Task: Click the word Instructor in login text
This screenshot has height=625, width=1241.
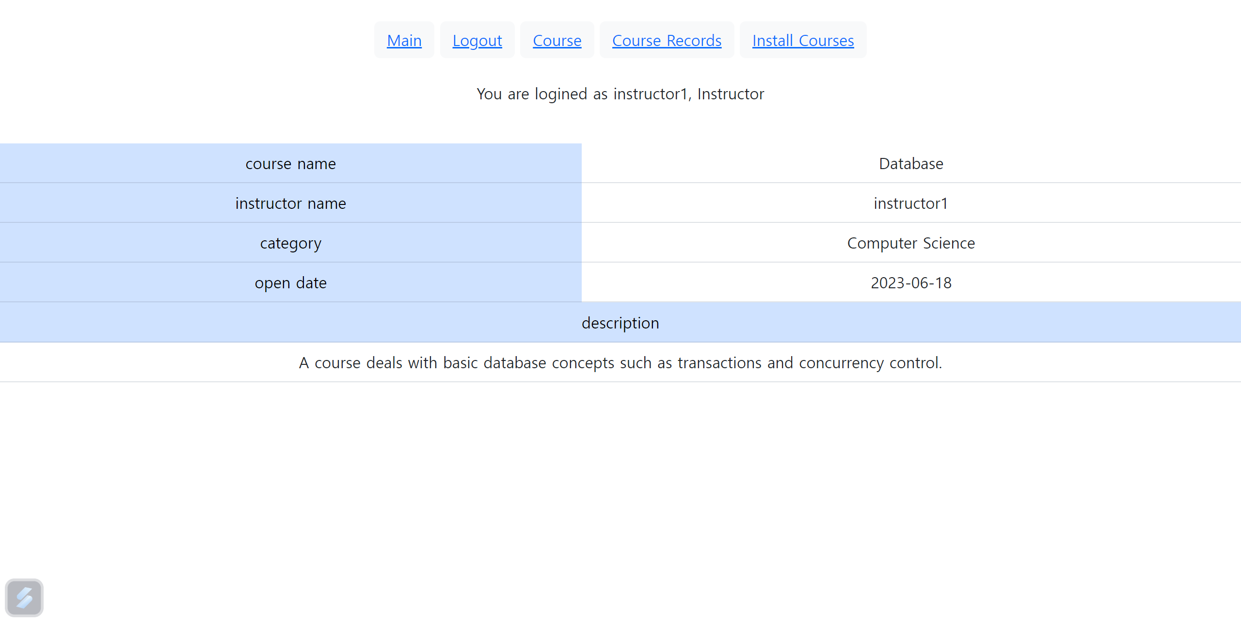Action: coord(731,94)
